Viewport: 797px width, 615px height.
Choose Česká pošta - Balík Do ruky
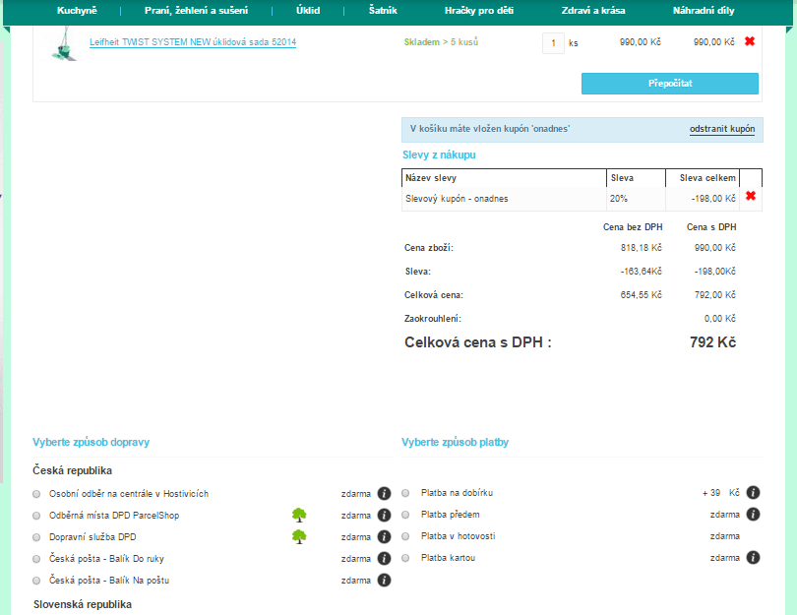pos(36,559)
